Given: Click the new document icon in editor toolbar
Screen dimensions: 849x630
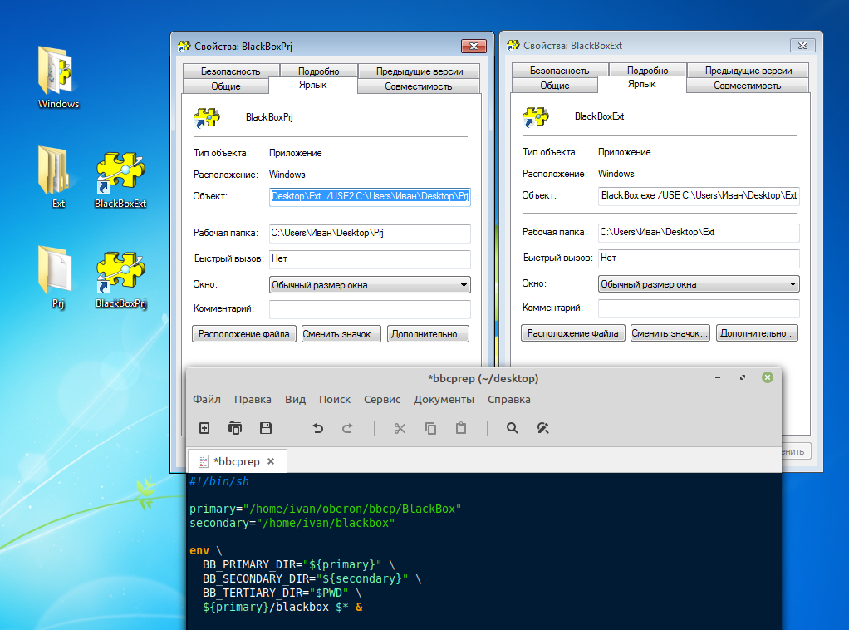Looking at the screenshot, I should pos(204,428).
